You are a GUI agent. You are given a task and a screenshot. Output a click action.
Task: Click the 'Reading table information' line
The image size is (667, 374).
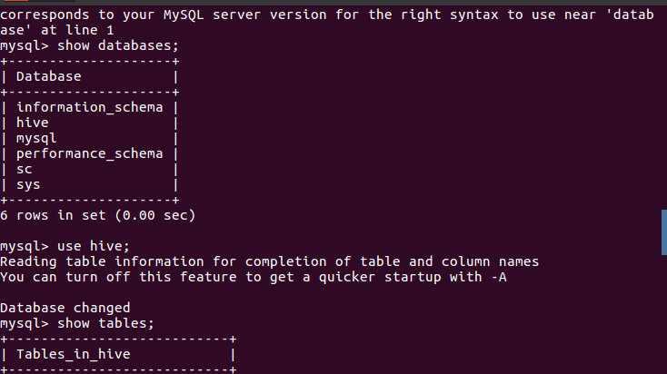click(x=269, y=261)
